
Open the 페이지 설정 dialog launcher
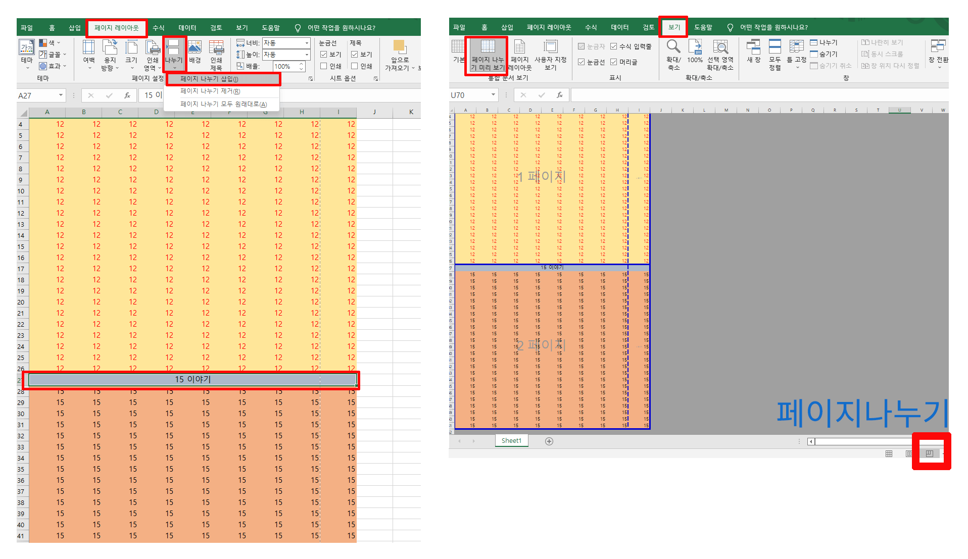pyautogui.click(x=311, y=79)
